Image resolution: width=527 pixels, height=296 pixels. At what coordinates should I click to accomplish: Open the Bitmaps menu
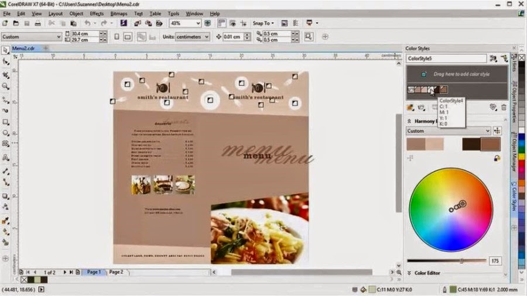tap(119, 14)
